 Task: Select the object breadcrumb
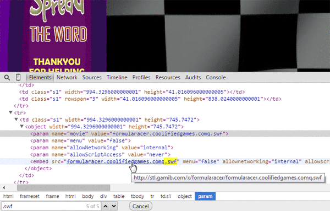click(185, 196)
